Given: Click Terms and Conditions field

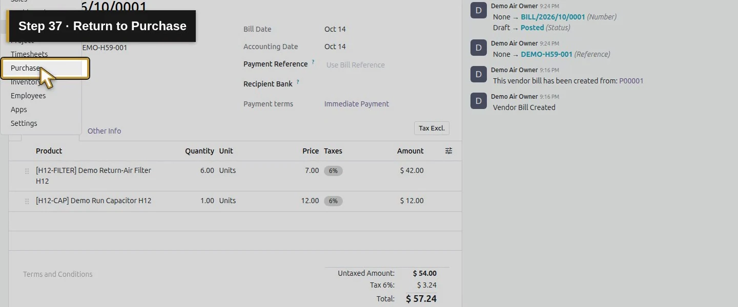Looking at the screenshot, I should (x=58, y=274).
